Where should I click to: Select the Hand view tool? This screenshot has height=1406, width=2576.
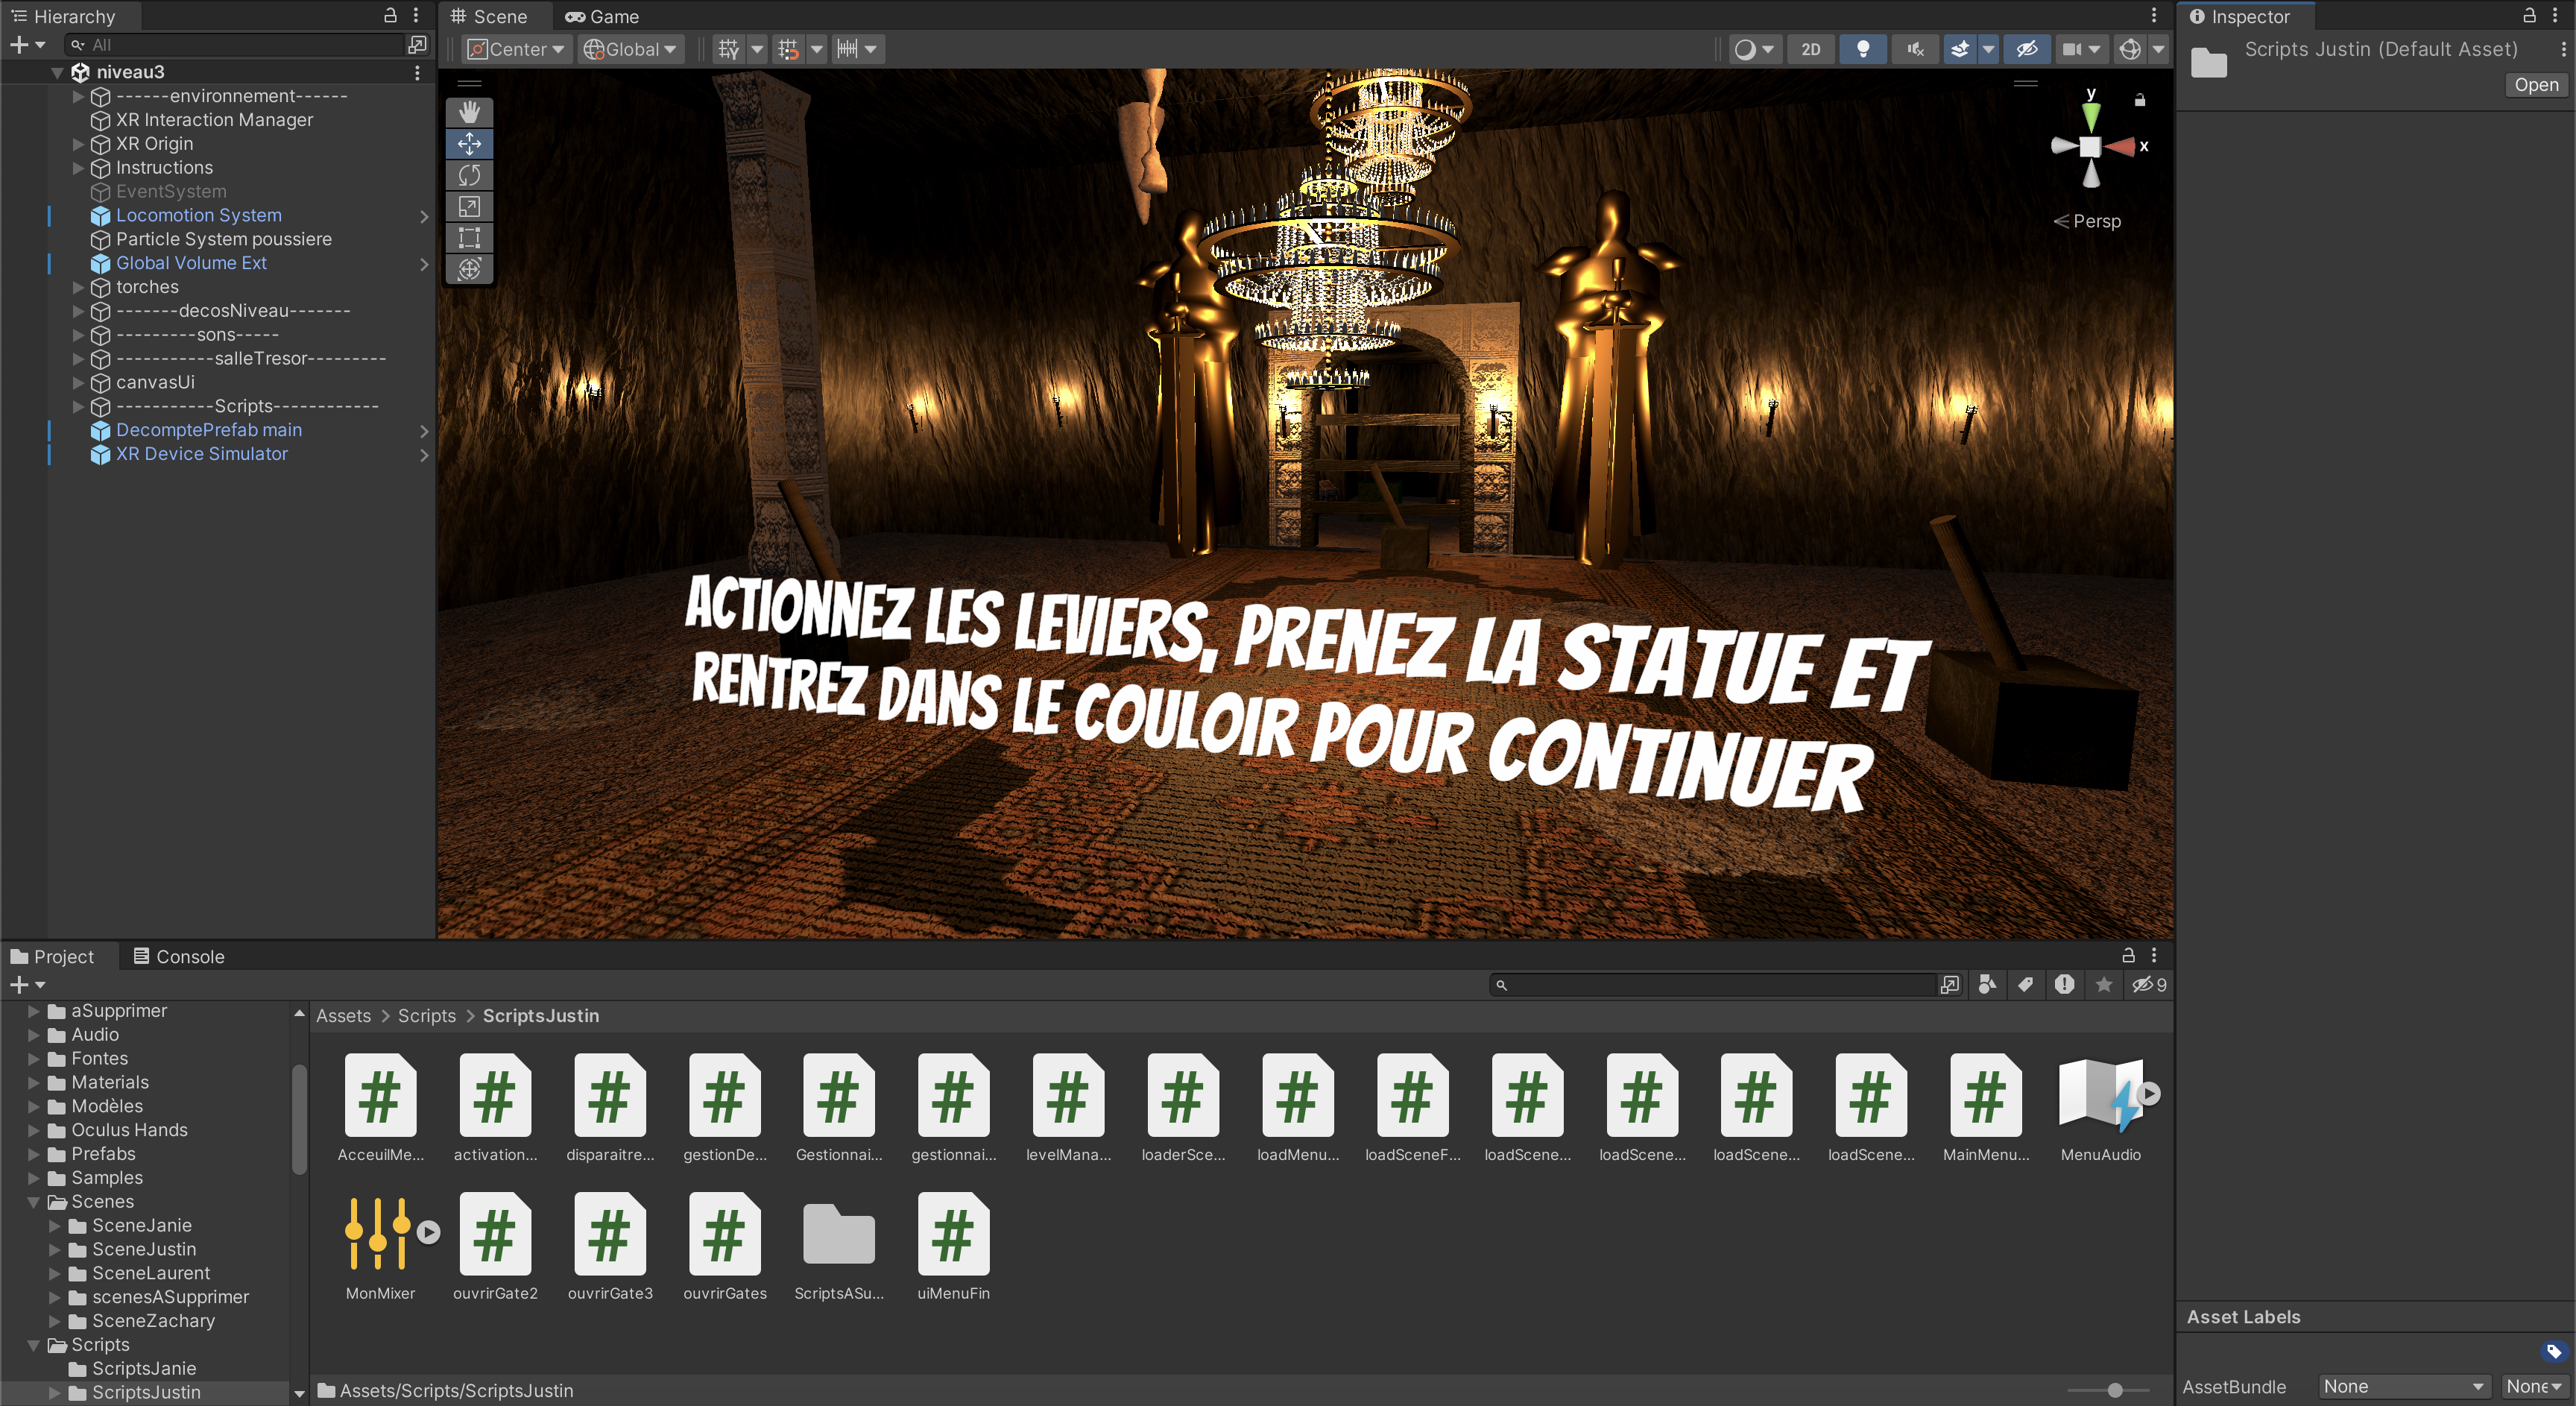(469, 112)
